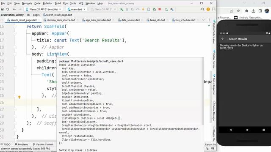Click the Debug bug icon in toolbar
The width and height of the screenshot is (271, 152).
coord(127,9)
